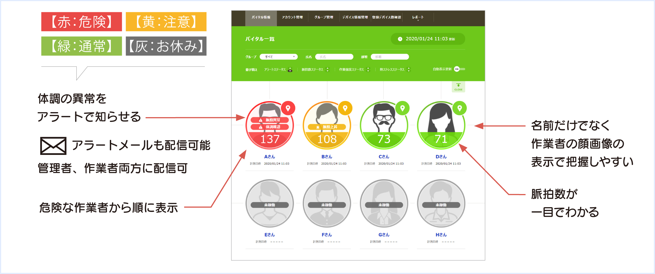Screen dimensions: 655x274
Task: Click Aさん's red location pin icon
Action: tap(288, 108)
